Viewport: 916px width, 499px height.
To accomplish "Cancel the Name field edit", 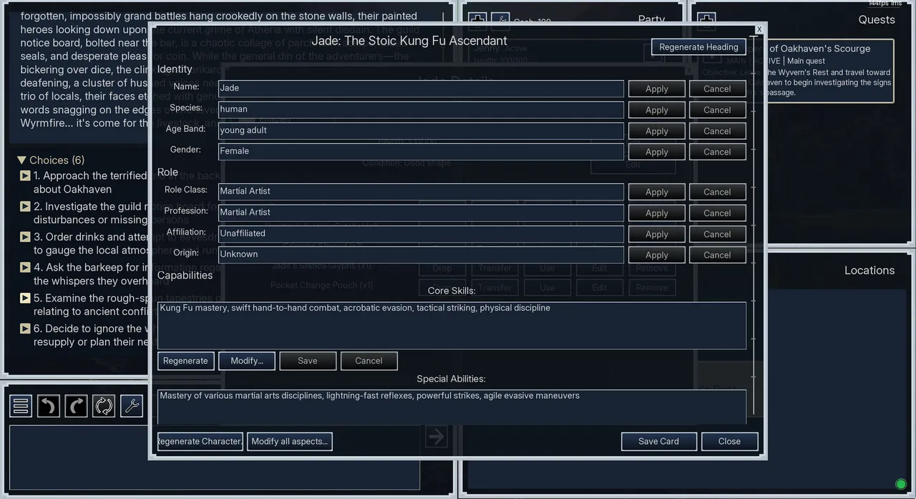I will pos(717,89).
